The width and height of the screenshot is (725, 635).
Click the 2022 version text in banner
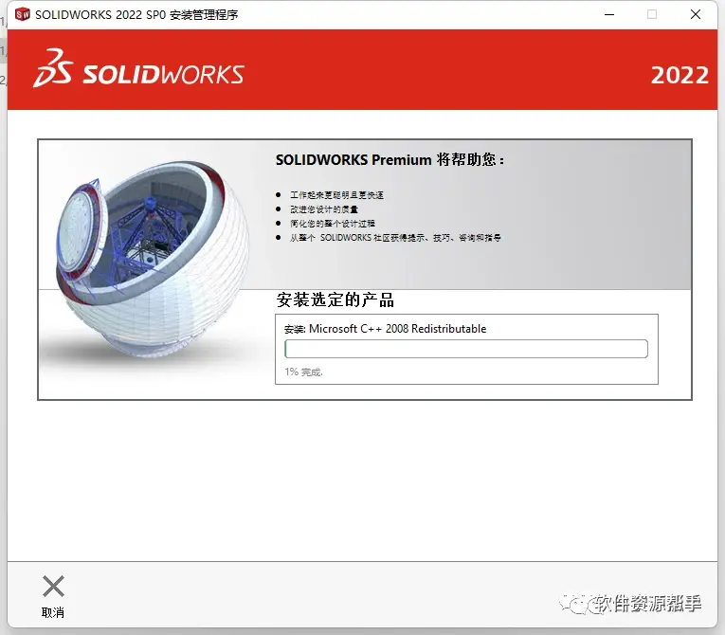pyautogui.click(x=680, y=76)
